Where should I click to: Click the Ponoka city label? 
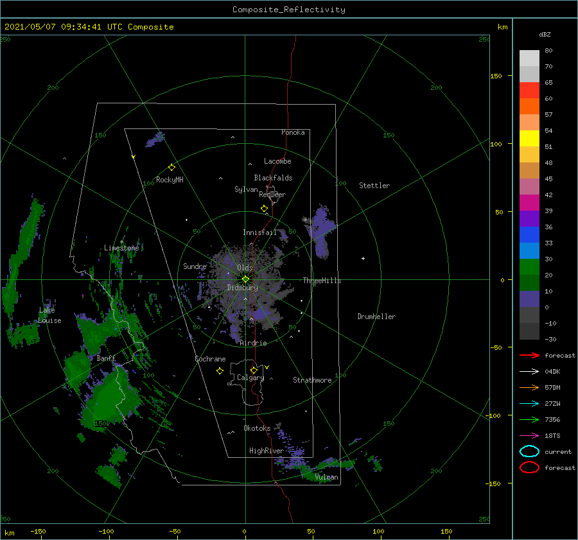pos(293,132)
